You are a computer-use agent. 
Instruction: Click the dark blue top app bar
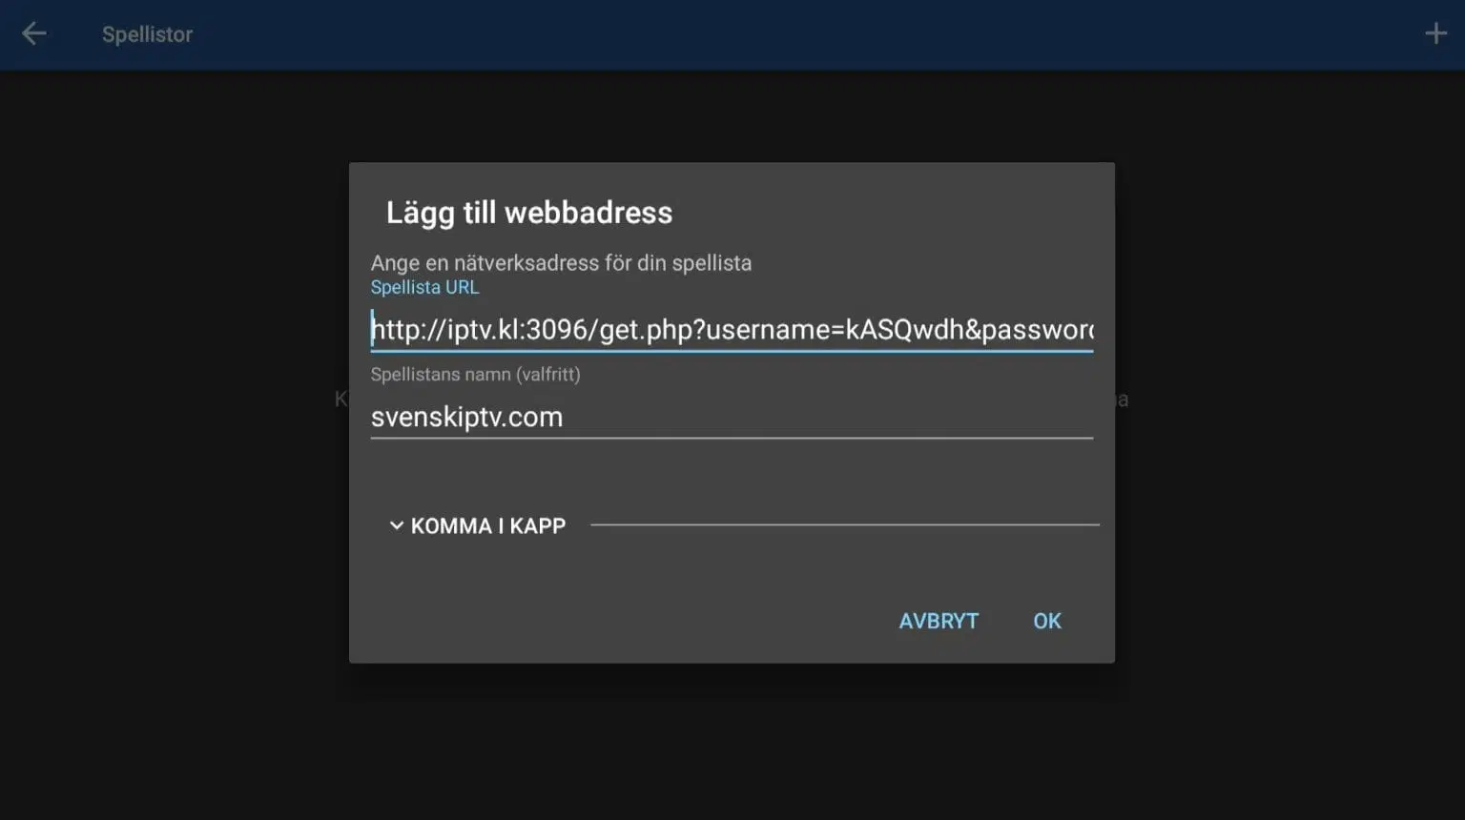pyautogui.click(x=732, y=34)
